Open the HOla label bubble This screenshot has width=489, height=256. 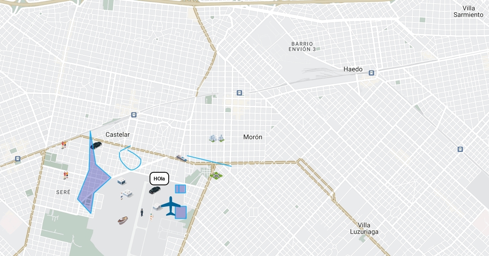[159, 178]
